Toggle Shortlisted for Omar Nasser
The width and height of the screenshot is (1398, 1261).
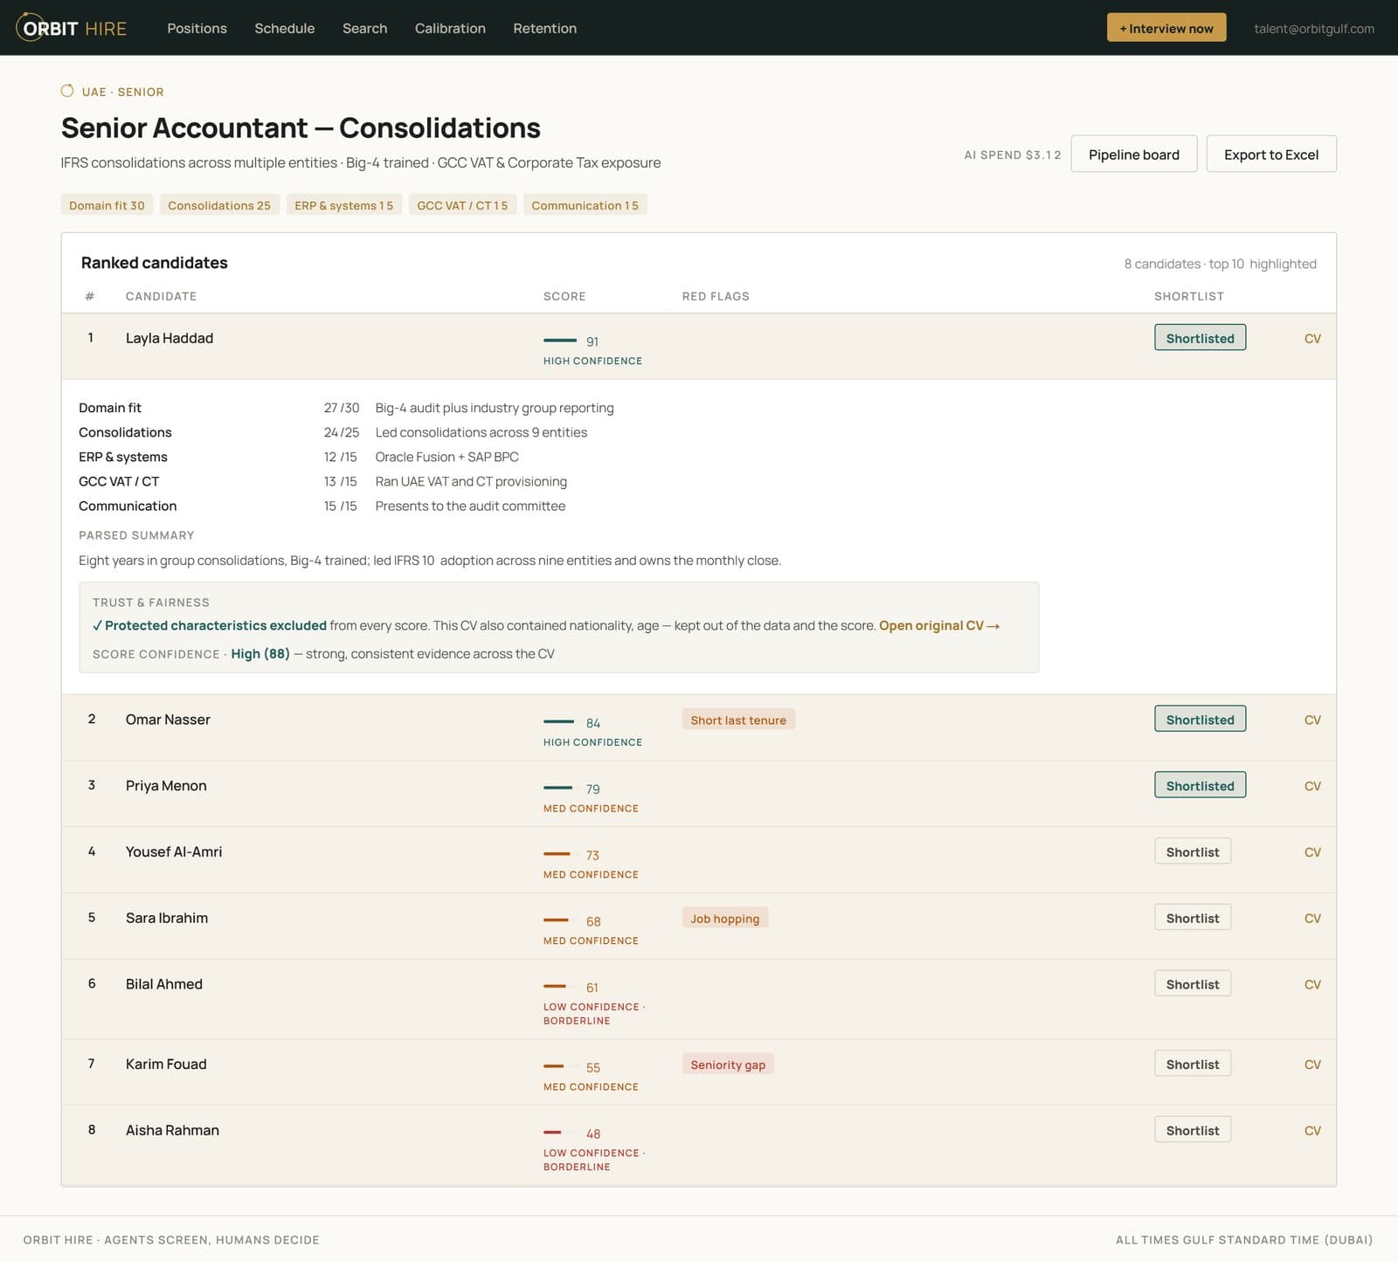(1200, 720)
